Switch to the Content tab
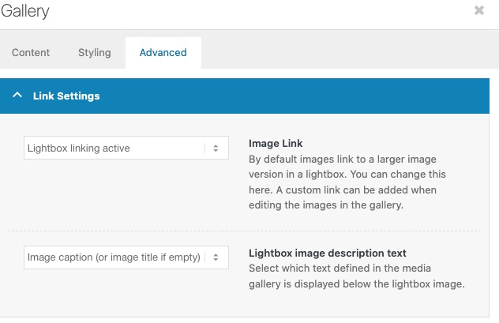The width and height of the screenshot is (499, 323). tap(31, 52)
